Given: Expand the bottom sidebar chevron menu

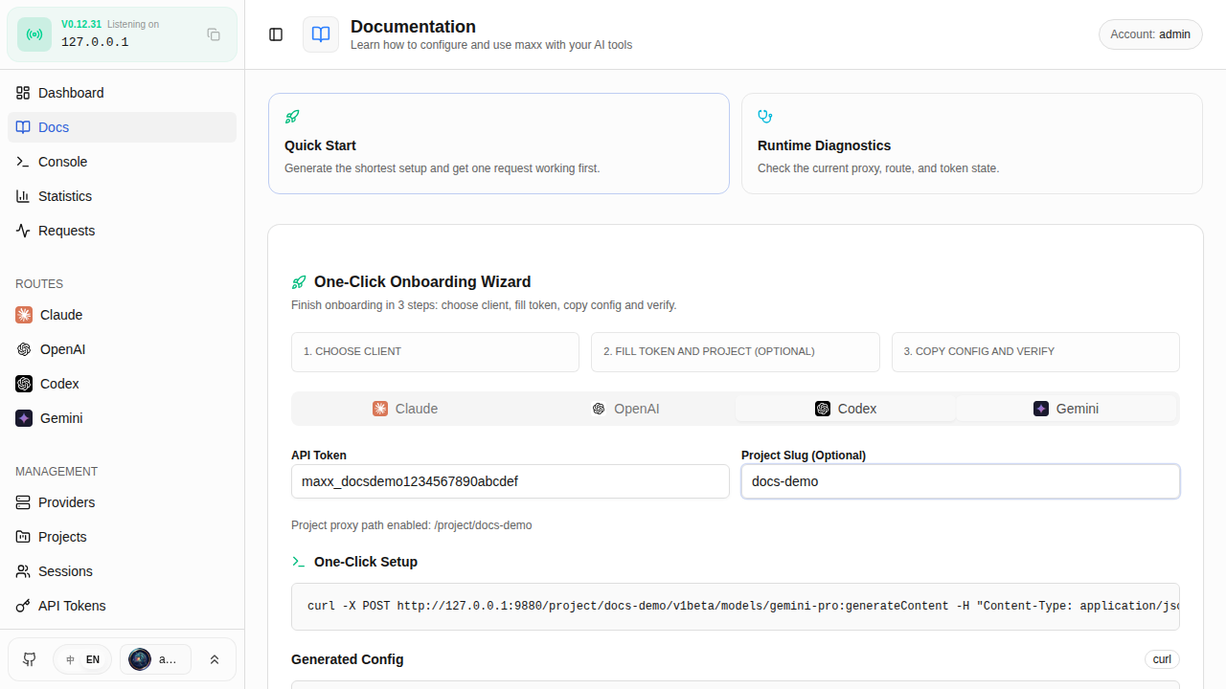Looking at the screenshot, I should (215, 659).
